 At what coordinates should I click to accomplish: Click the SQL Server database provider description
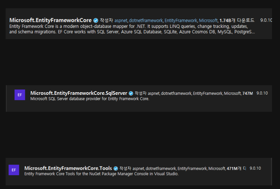coord(90,99)
